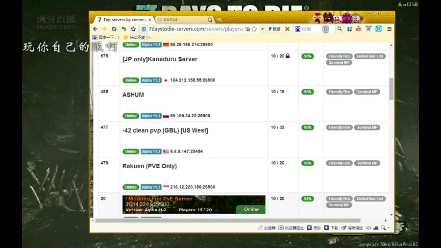441x248 pixels.
Task: Click the status bar icon beside the speaker
Action: (x=376, y=228)
